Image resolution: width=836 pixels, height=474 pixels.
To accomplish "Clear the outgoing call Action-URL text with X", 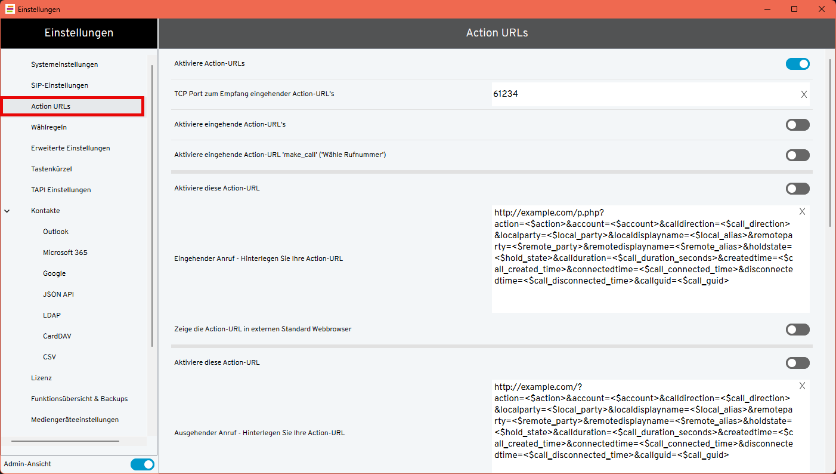I will click(802, 386).
